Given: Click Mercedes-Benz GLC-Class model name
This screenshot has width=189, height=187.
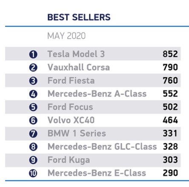Looking at the screenshot, I should pyautogui.click(x=102, y=147).
